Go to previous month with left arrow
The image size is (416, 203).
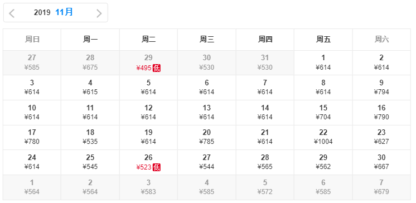click(12, 13)
